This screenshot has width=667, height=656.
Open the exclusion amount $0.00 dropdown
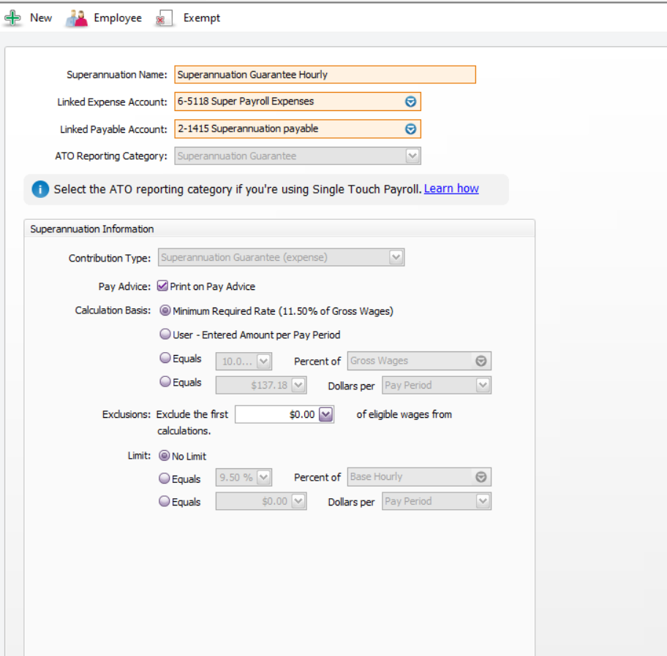[326, 414]
